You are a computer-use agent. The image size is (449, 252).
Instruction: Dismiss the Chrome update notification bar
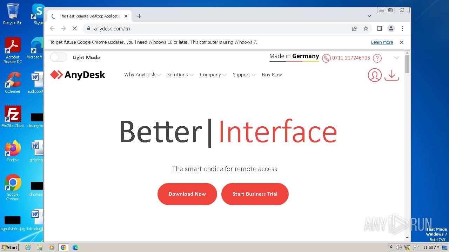tap(402, 42)
